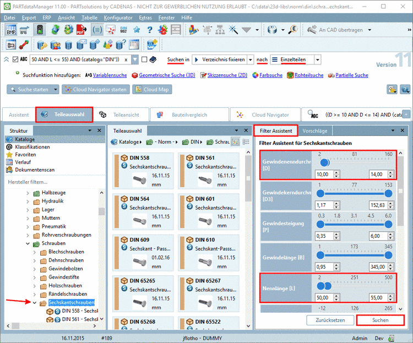Open help via blue question mark icon
This screenshot has width=413, height=343.
pyautogui.click(x=150, y=30)
